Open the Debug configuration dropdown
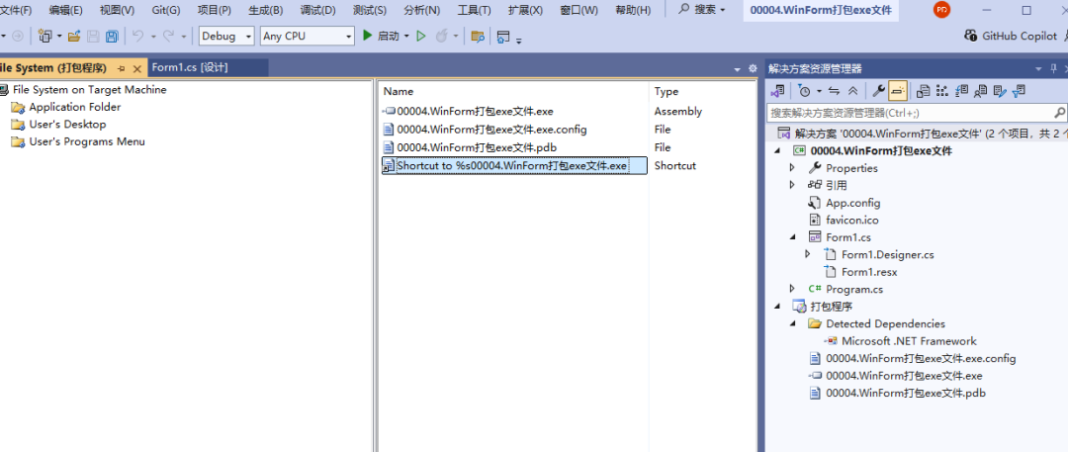 (226, 37)
